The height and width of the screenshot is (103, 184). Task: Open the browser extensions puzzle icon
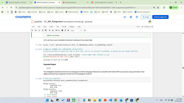[x=164, y=7]
